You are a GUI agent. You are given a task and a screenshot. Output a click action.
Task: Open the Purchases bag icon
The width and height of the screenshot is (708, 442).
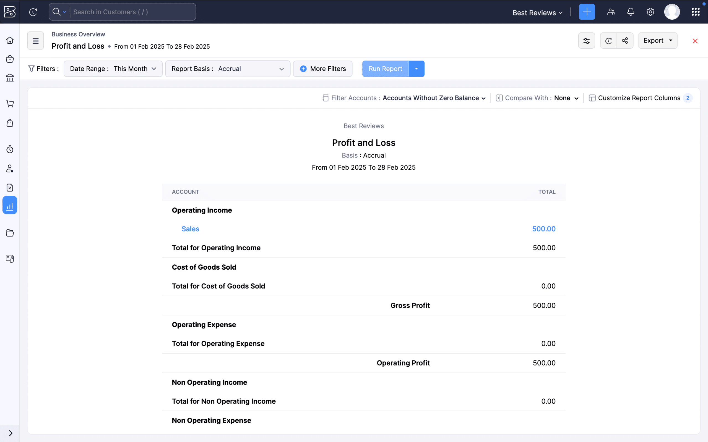coord(10,123)
